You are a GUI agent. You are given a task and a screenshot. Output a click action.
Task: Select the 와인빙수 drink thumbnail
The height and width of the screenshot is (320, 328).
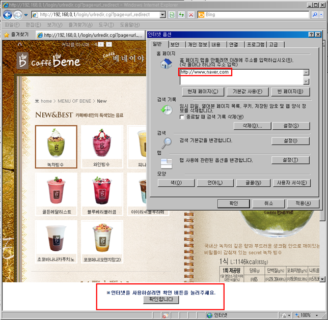102,147
